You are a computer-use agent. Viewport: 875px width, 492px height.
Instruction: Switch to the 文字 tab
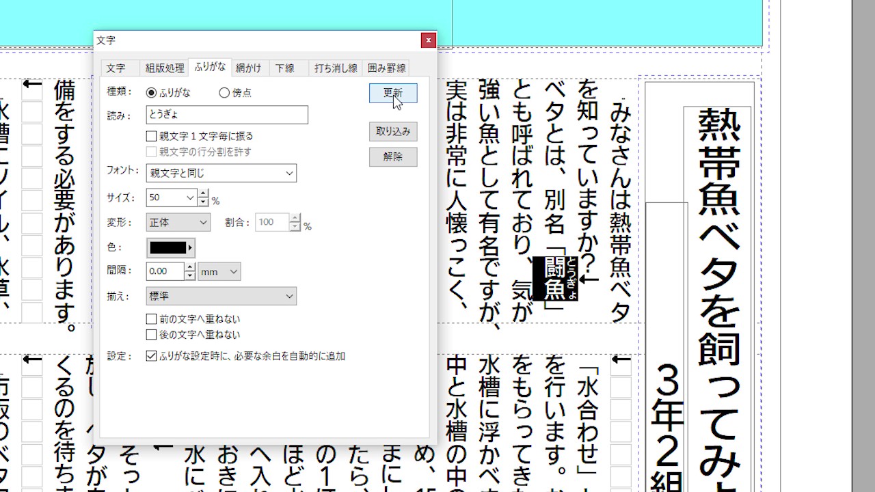(x=116, y=68)
